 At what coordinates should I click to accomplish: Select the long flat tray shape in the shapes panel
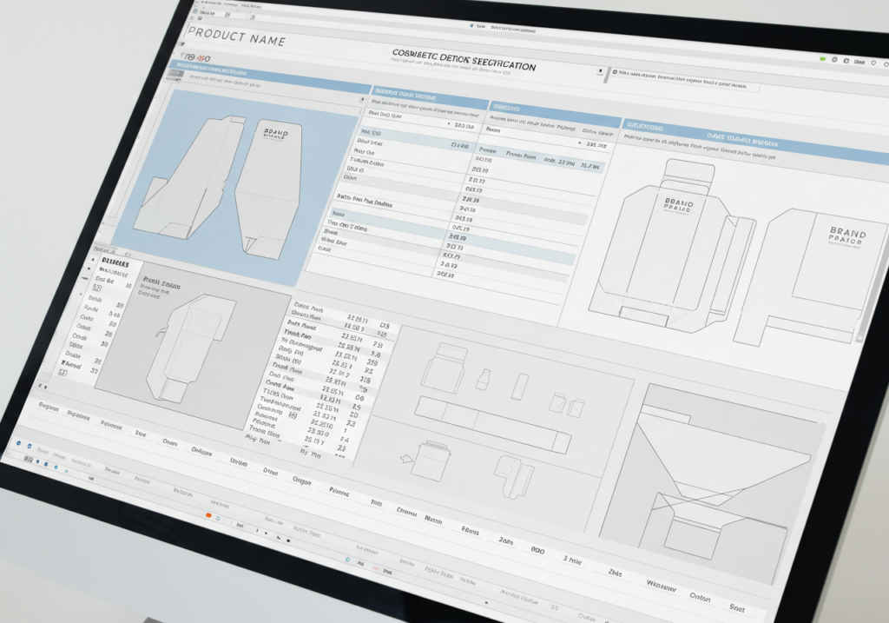point(492,423)
